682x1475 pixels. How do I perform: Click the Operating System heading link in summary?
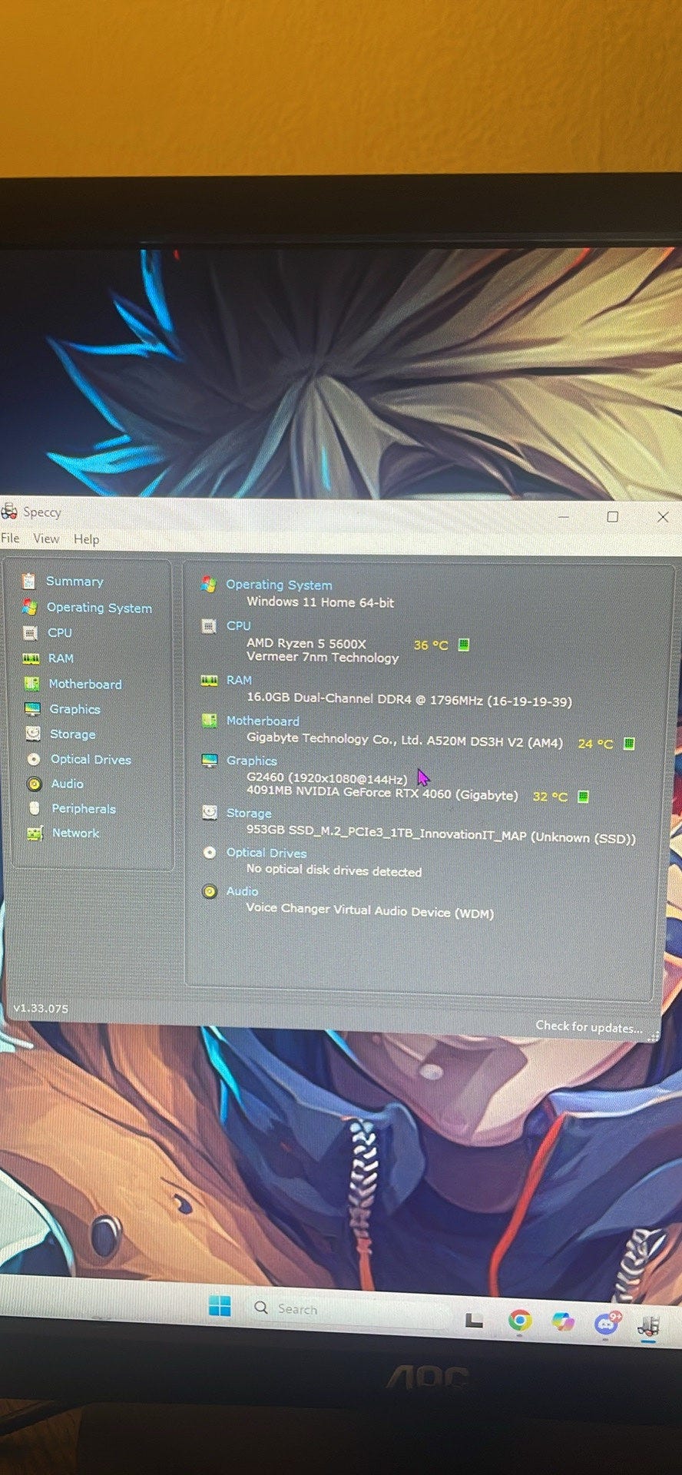(x=279, y=585)
